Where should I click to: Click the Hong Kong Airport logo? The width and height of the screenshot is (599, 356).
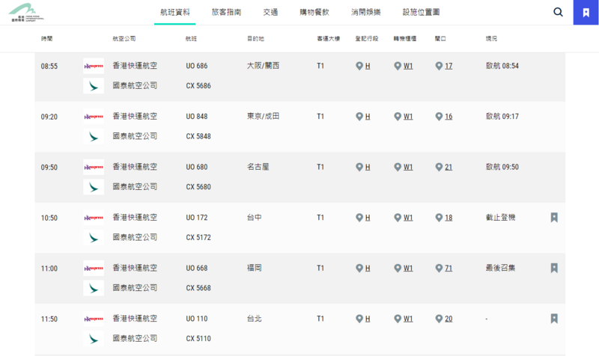26,13
